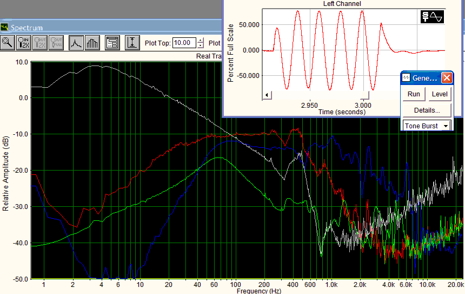The width and height of the screenshot is (465, 294).
Task: Click the 'Spectrum' window title text
Action: pos(26,28)
